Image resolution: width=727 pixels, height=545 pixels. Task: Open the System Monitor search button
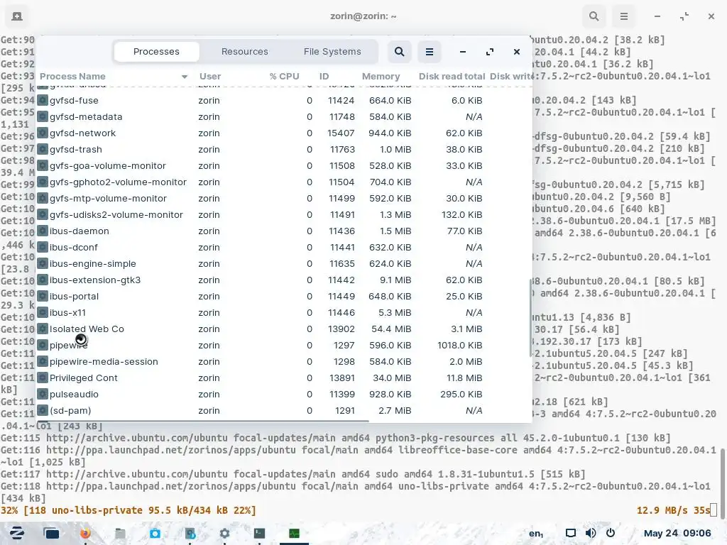(x=399, y=52)
